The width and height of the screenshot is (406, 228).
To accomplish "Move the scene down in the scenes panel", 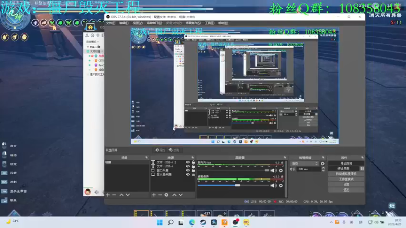I will (128, 195).
